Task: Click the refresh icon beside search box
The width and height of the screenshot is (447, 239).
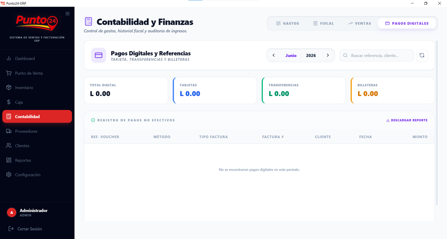Action: [x=422, y=55]
